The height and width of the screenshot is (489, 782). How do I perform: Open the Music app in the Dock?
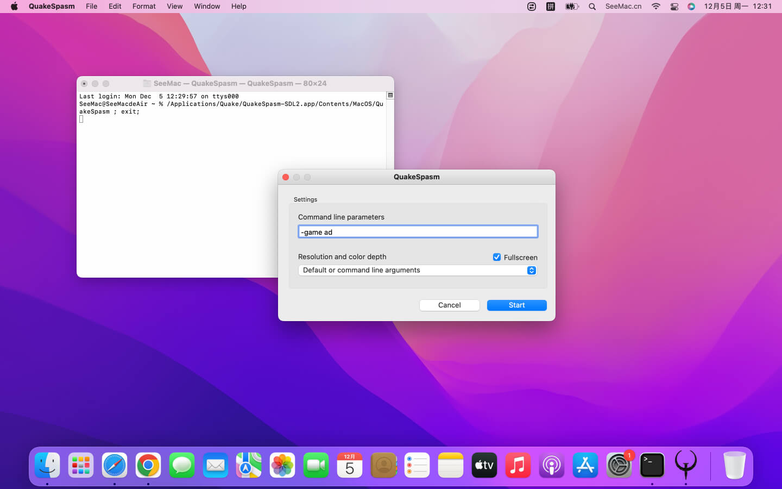[518, 465]
